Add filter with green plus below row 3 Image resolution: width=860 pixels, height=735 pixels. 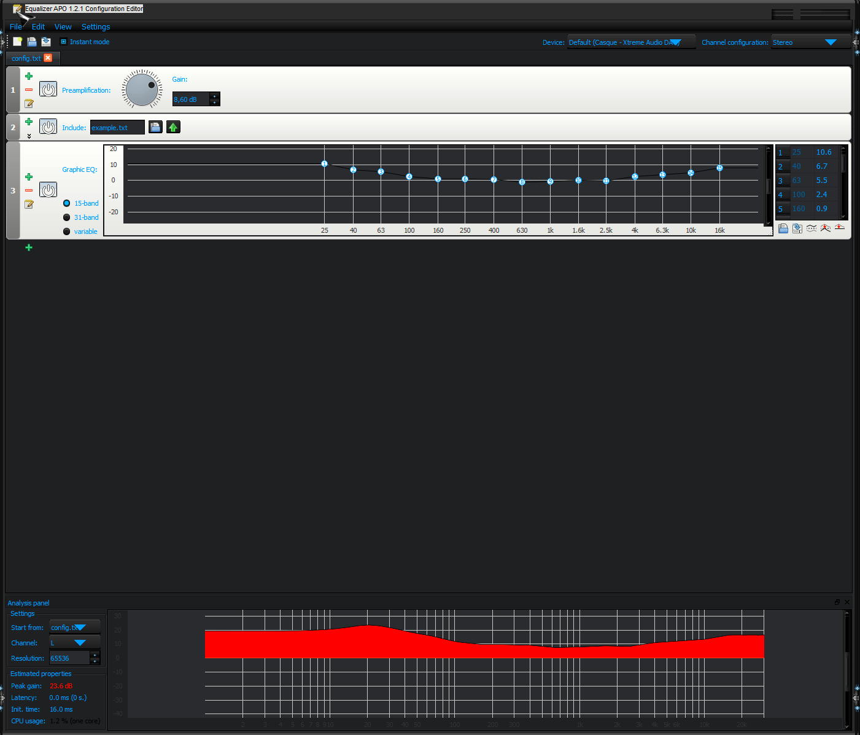[x=29, y=247]
